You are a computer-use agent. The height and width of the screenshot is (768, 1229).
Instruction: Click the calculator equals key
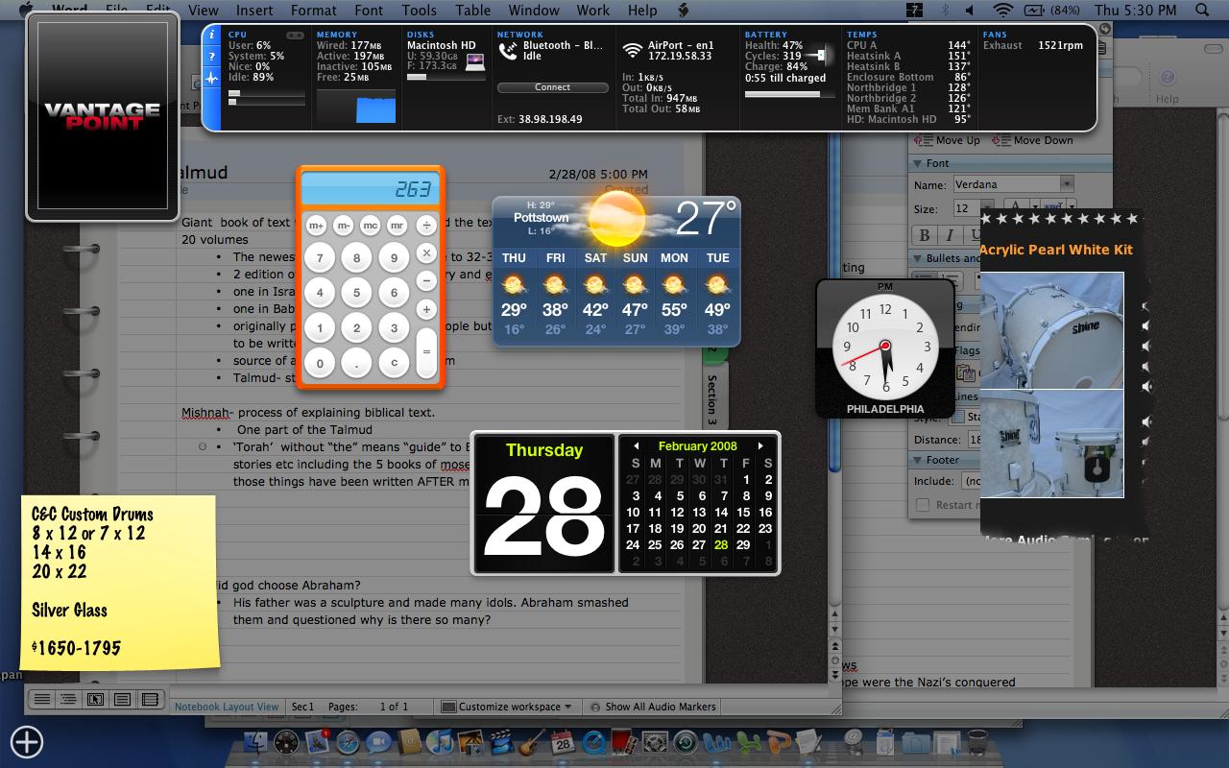(426, 352)
